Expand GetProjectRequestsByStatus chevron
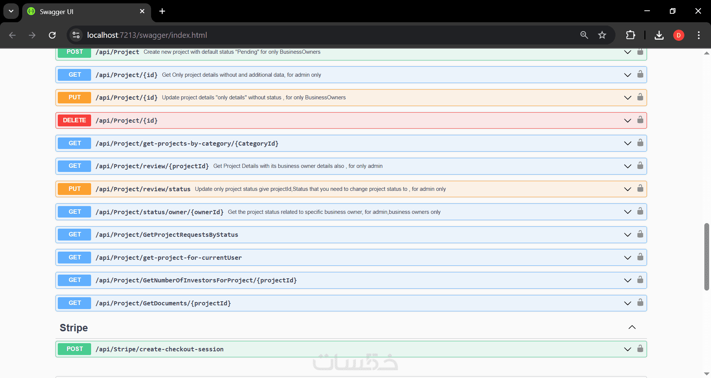This screenshot has height=378, width=711. tap(627, 235)
